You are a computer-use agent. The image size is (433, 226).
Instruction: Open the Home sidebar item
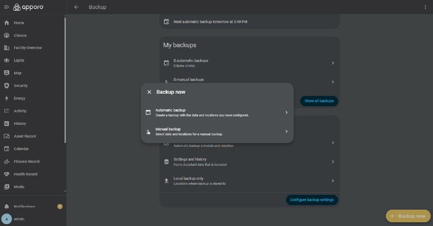pos(33,23)
